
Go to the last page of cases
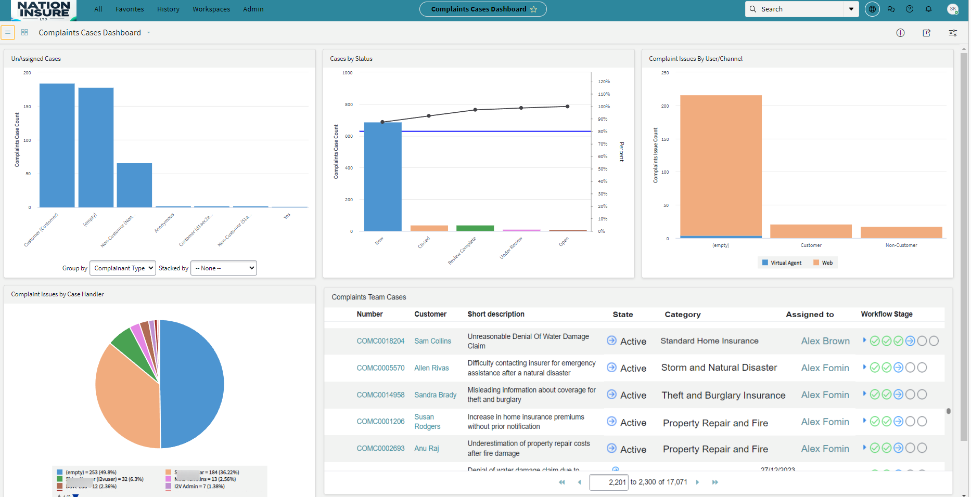715,482
